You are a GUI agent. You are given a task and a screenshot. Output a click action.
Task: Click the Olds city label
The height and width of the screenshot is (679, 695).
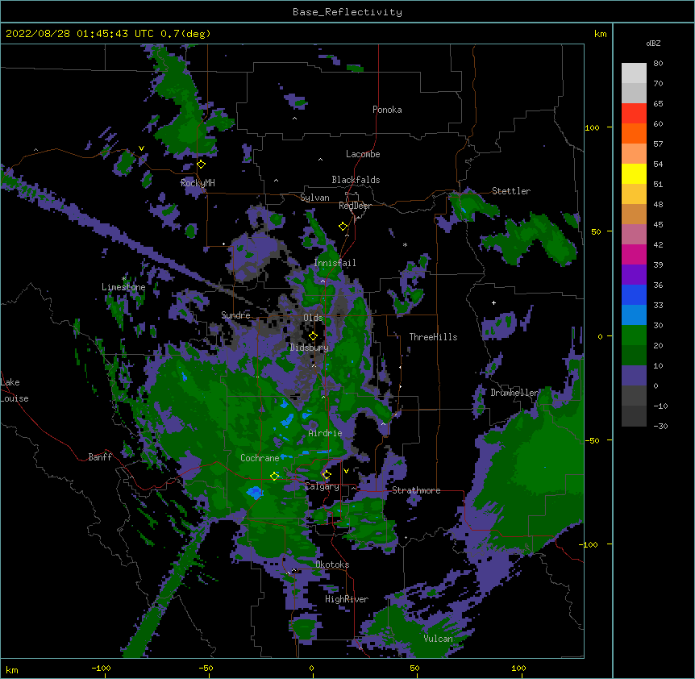click(x=313, y=318)
